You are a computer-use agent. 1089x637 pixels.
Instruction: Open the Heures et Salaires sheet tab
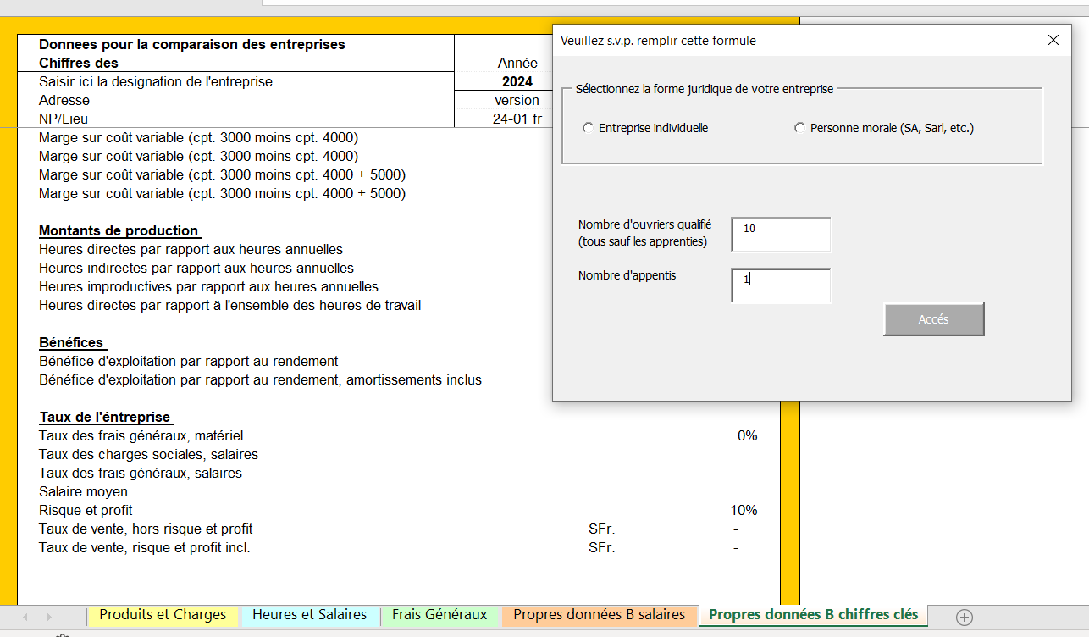click(310, 615)
